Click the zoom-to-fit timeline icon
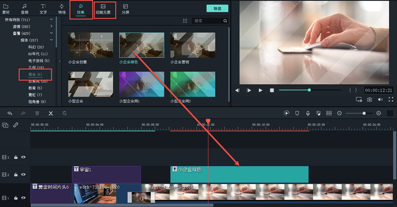The height and width of the screenshot is (207, 397). [329, 114]
